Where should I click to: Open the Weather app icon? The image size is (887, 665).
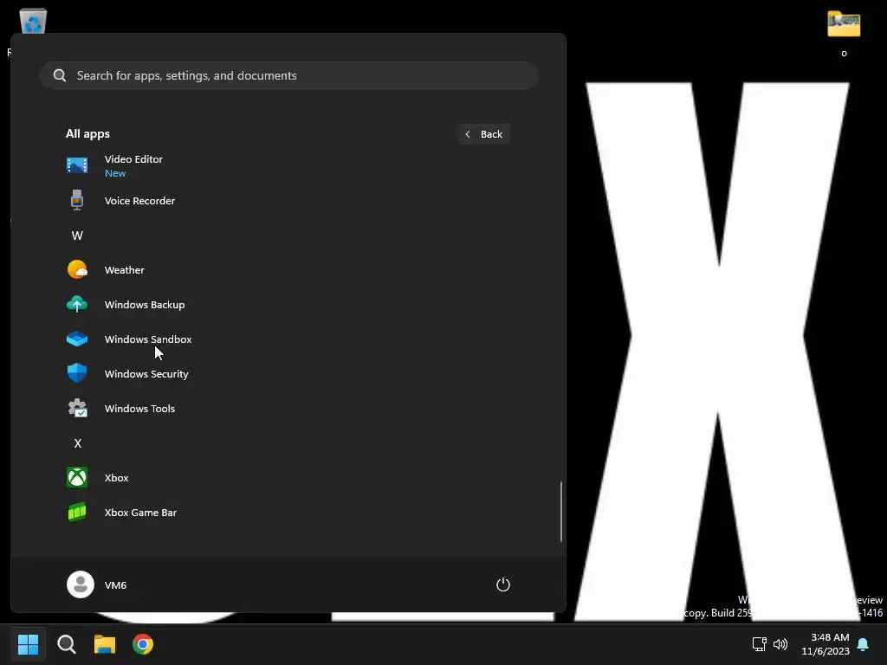click(77, 270)
